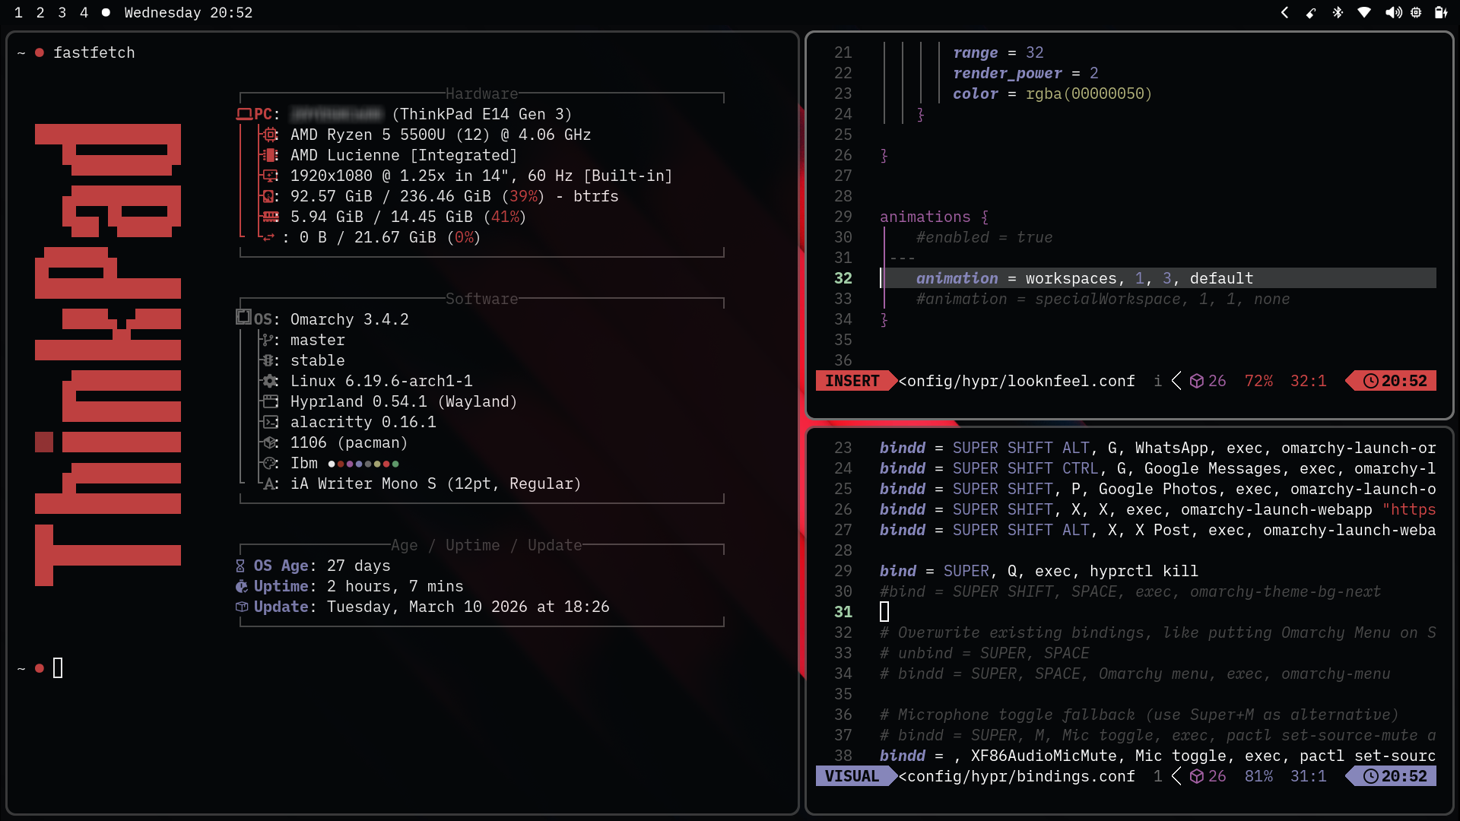Click the clock icon in looknfeel statusline

pyautogui.click(x=1370, y=381)
